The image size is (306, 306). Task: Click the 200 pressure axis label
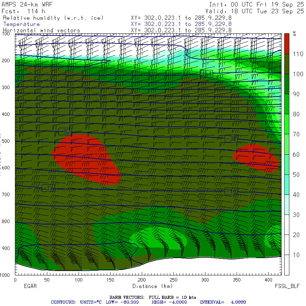point(6,61)
